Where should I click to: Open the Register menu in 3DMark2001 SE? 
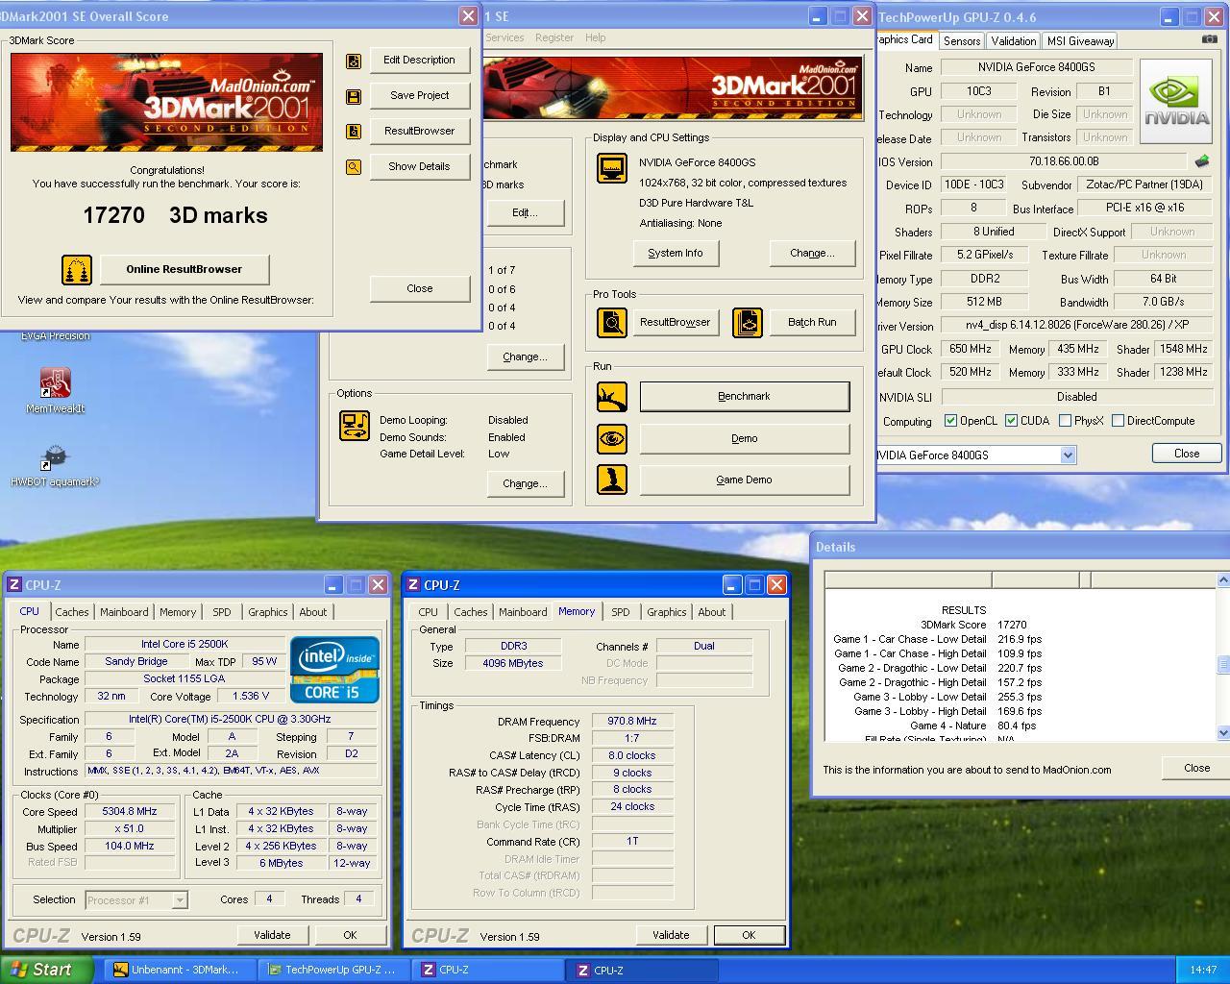click(x=554, y=37)
